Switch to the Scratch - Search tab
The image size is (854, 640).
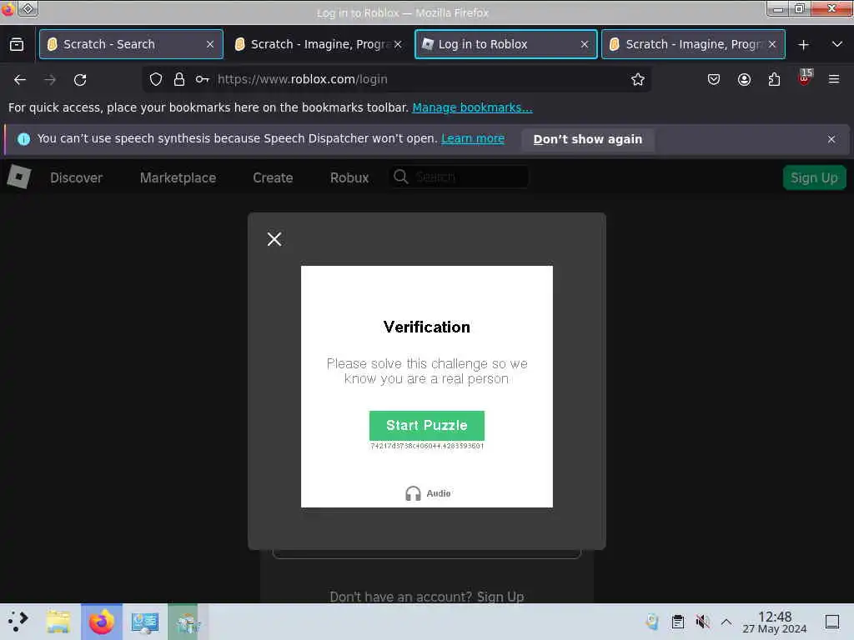coord(131,44)
